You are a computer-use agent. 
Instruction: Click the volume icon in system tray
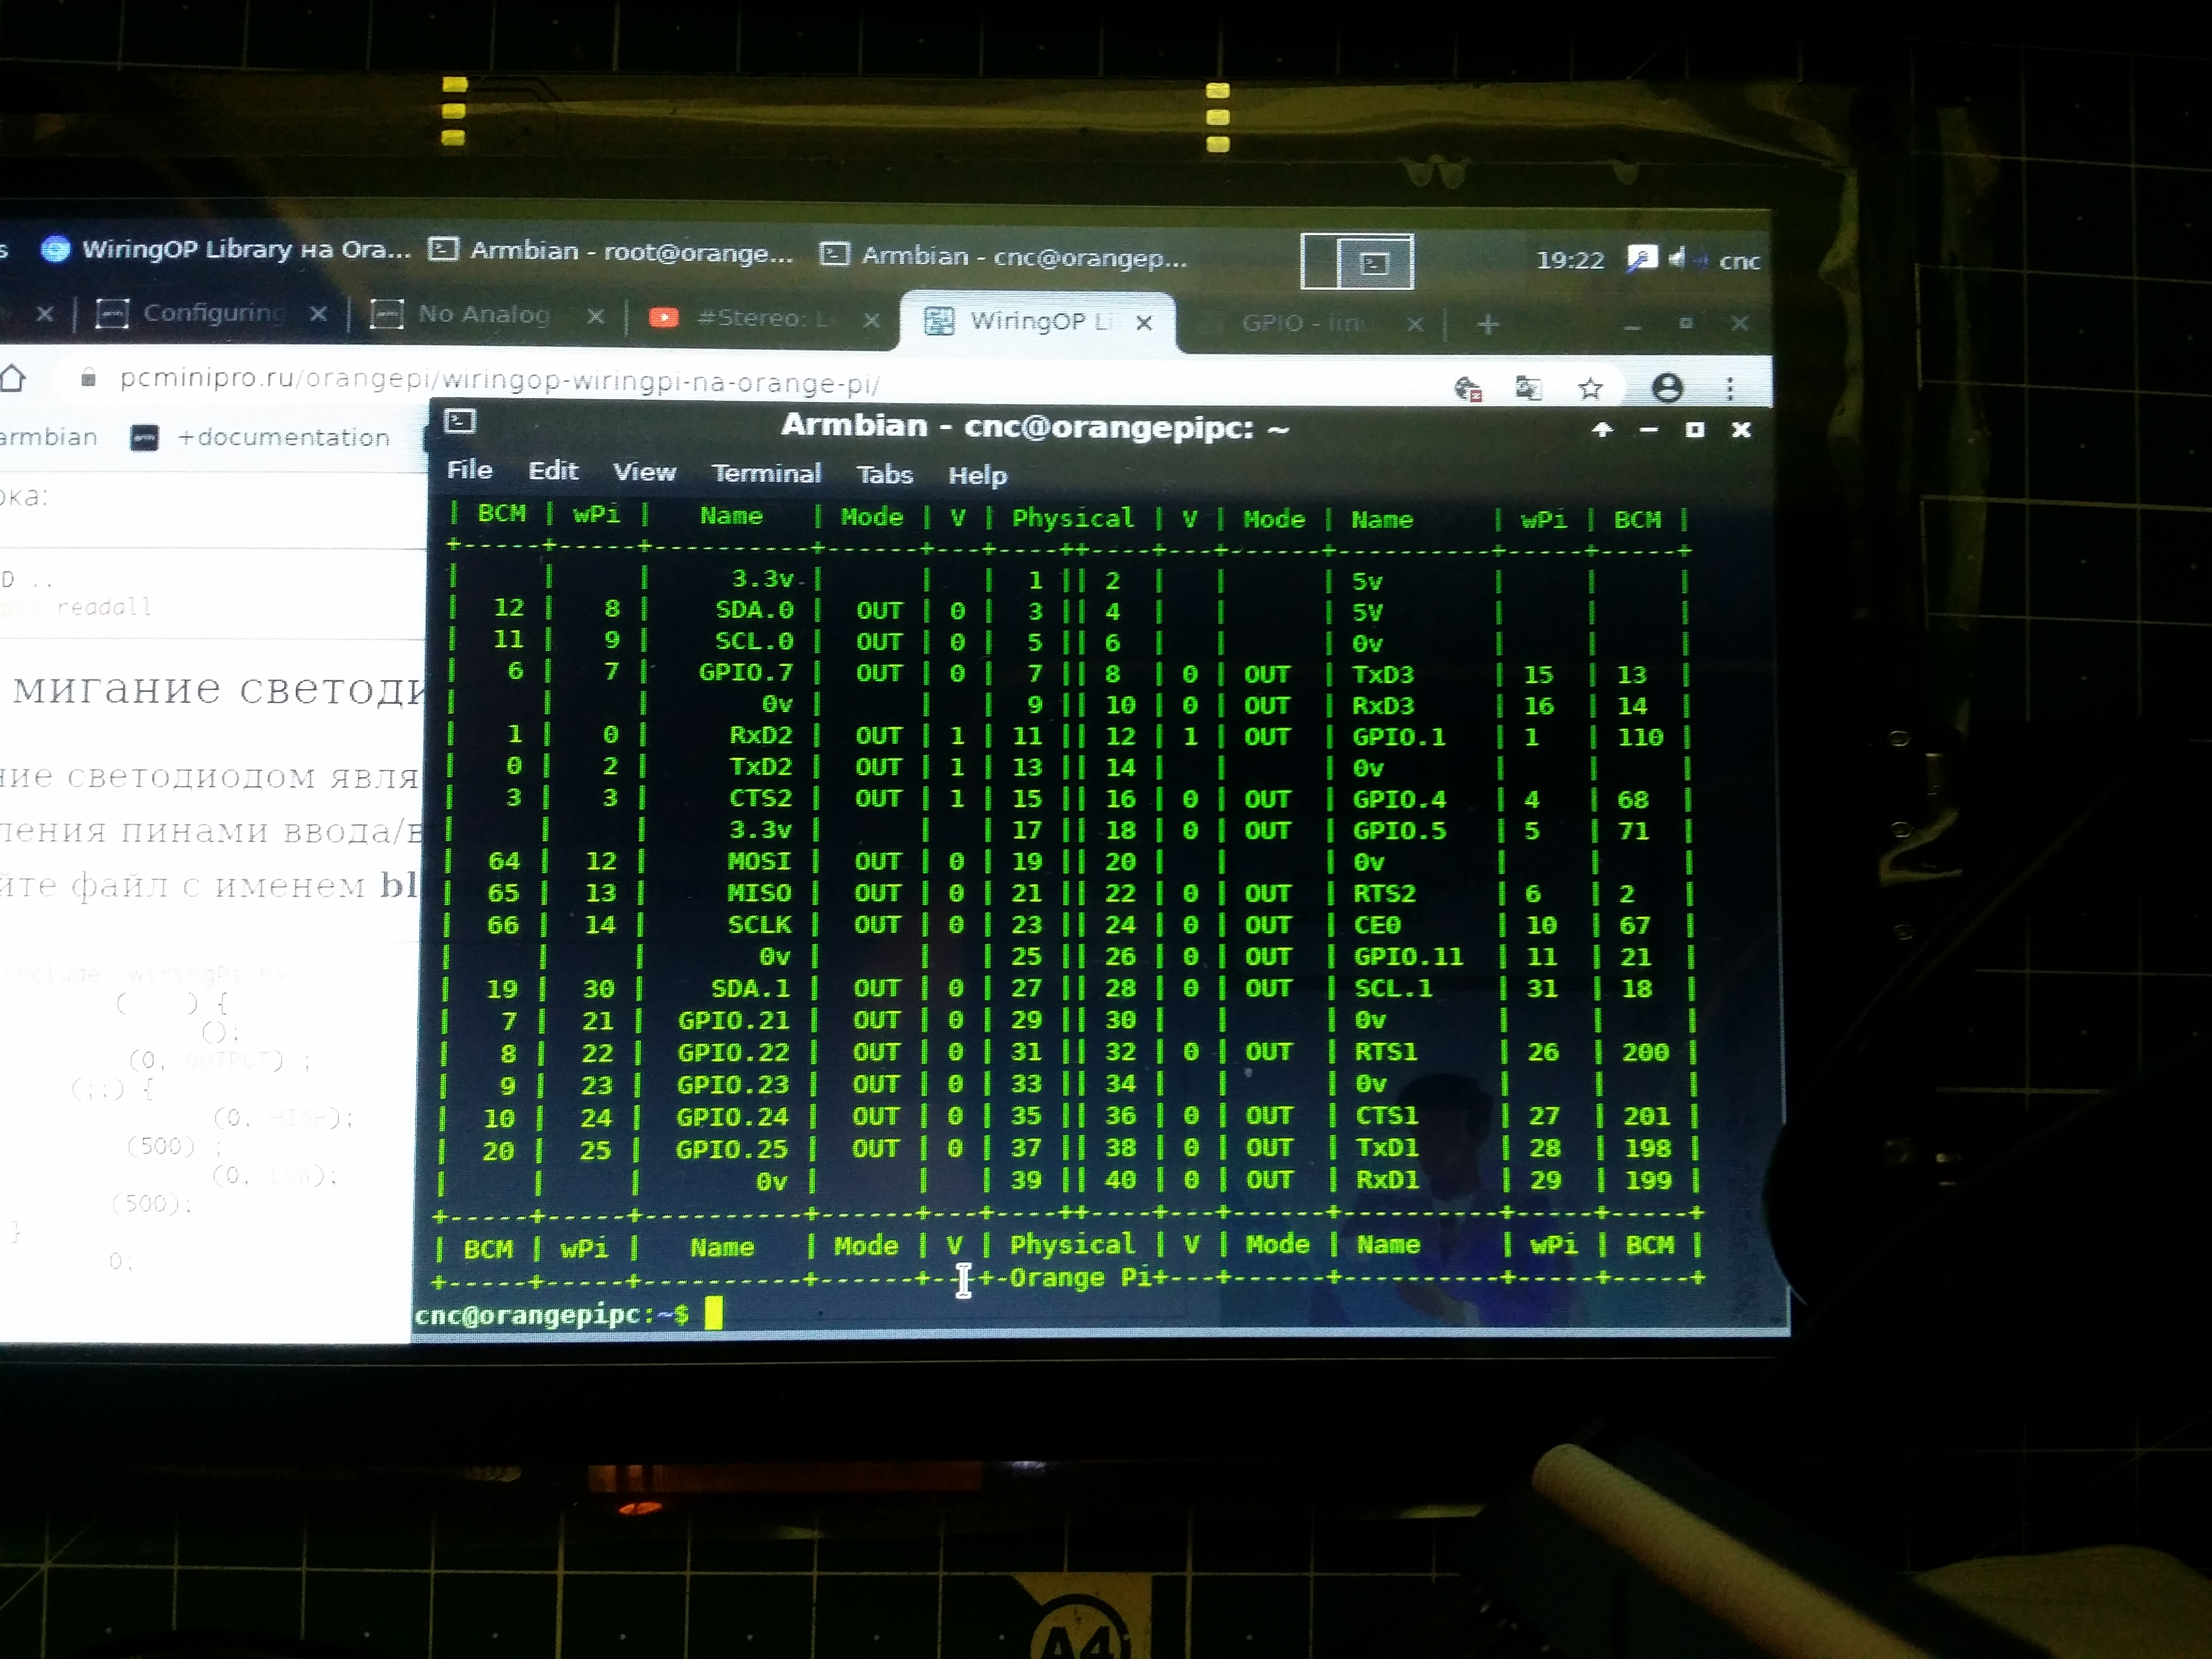click(1677, 258)
